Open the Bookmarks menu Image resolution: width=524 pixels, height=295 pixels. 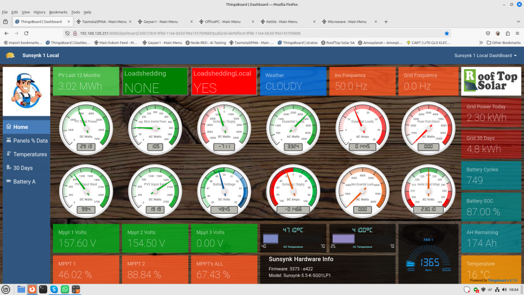[58, 13]
